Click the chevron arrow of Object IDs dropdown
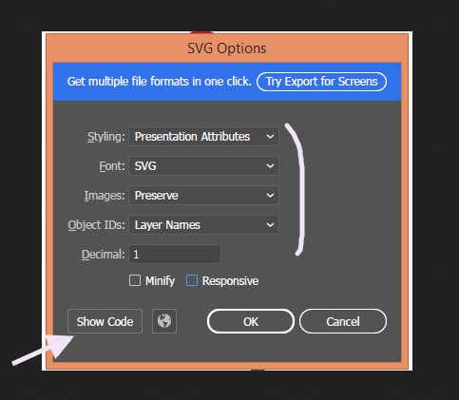The height and width of the screenshot is (400, 459). click(270, 224)
